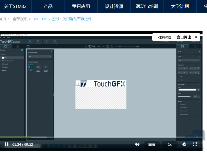
Task: Clear the widget search text
Action: 50,56
